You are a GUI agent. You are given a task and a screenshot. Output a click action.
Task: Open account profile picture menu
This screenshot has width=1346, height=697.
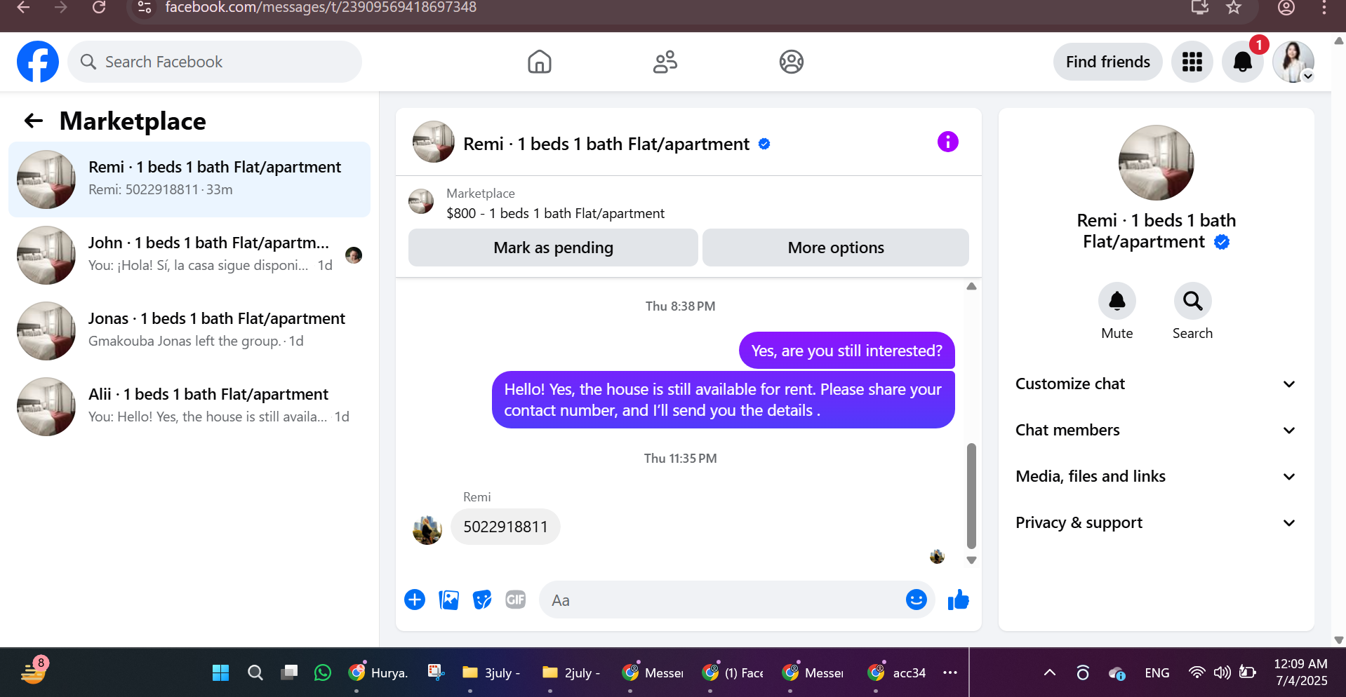[x=1293, y=62]
